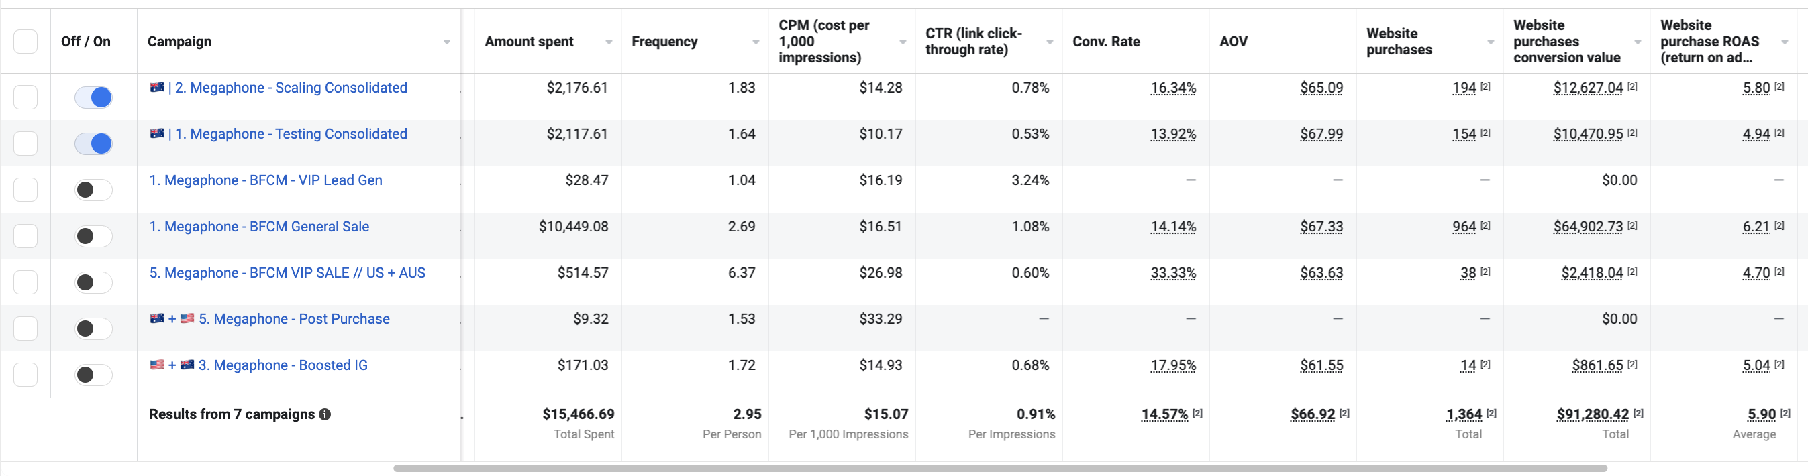Image resolution: width=1808 pixels, height=476 pixels.
Task: Open the Megaphone - Post Purchase campaign link
Action: [294, 319]
